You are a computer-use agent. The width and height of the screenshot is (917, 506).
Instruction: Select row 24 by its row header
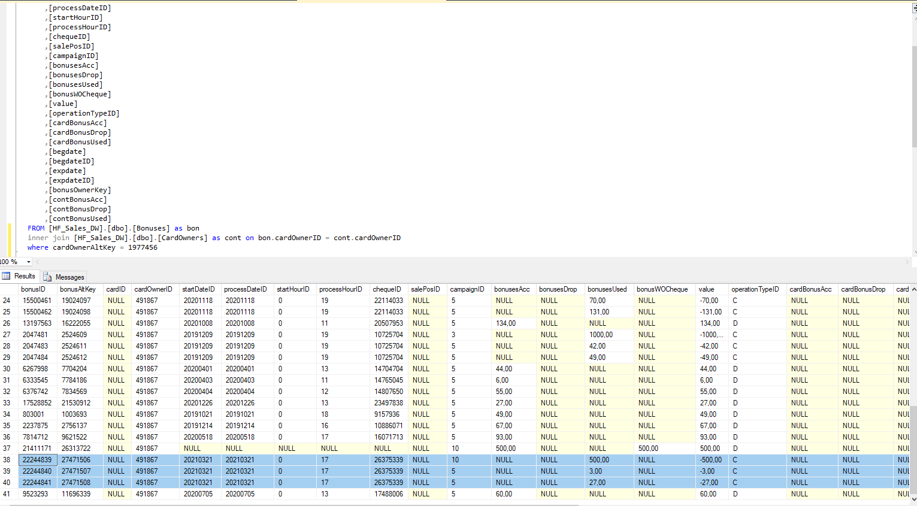click(7, 301)
